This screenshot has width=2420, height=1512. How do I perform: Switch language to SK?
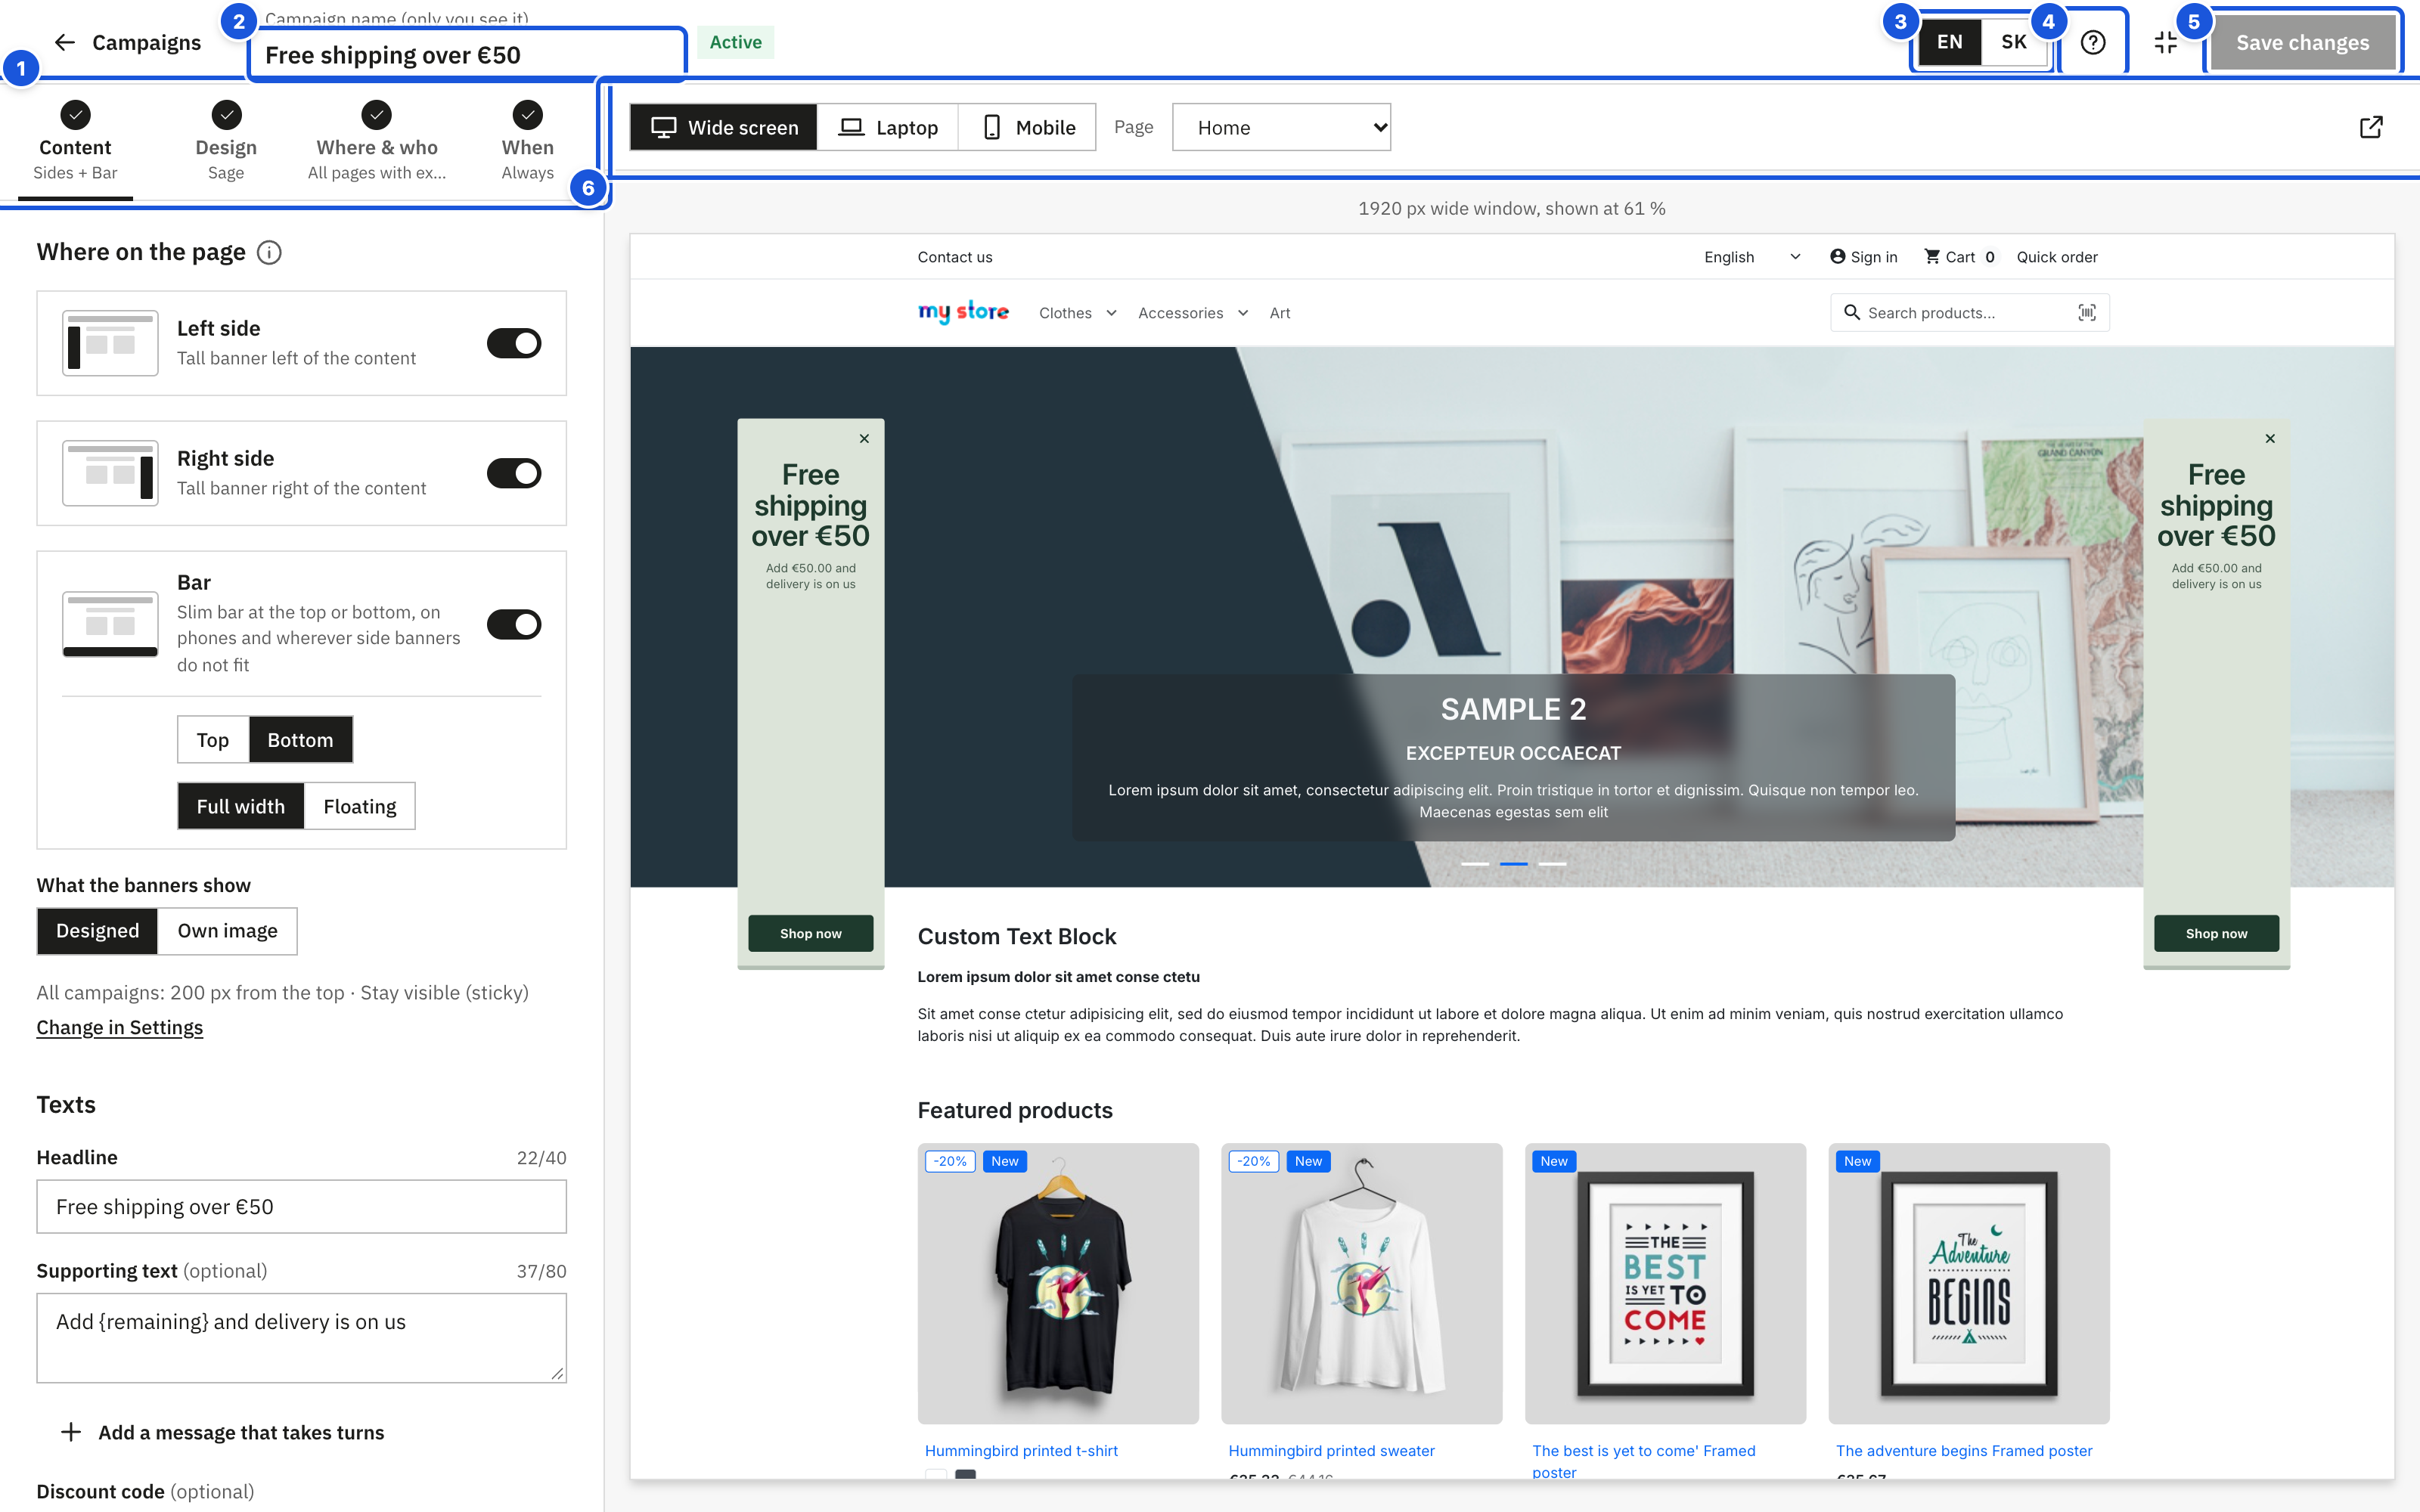(2013, 42)
